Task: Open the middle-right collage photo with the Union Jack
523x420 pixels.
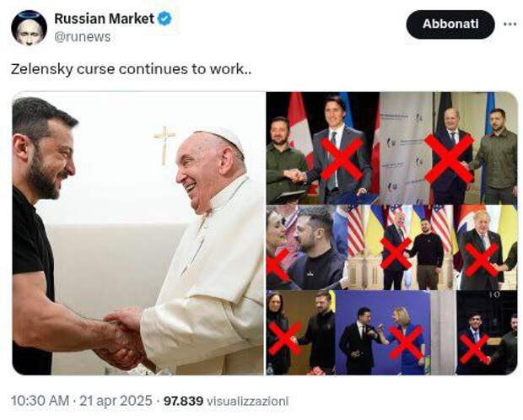Action: point(486,248)
